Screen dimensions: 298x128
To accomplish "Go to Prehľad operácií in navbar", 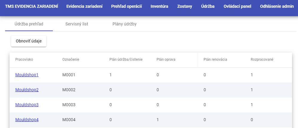I will [x=127, y=6].
